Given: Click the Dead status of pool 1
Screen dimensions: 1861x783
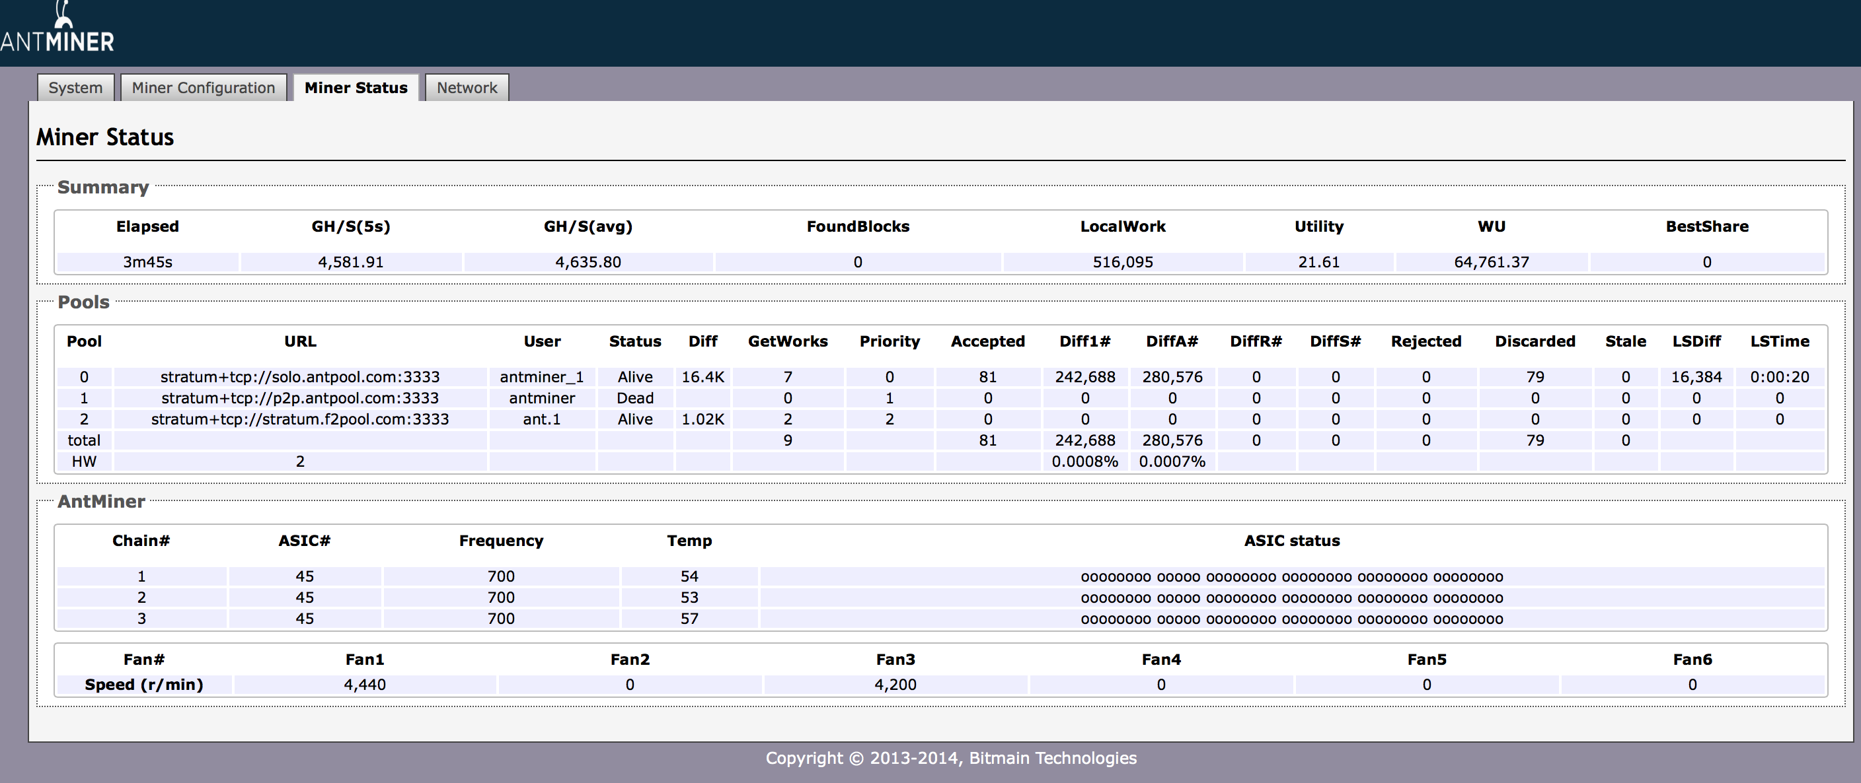Looking at the screenshot, I should click(x=635, y=397).
